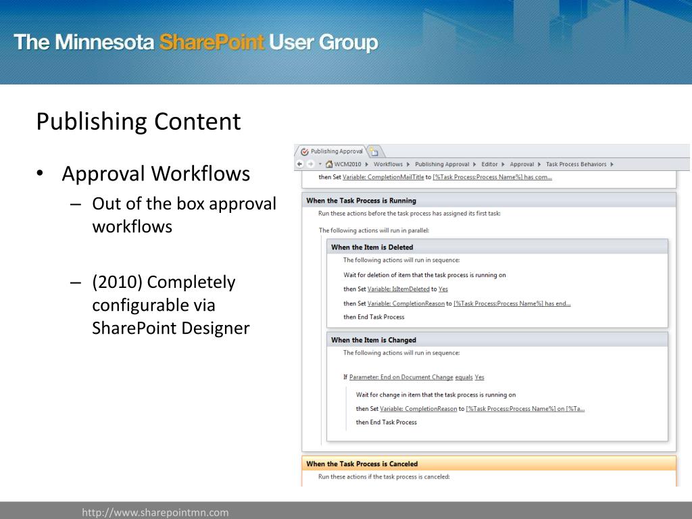This screenshot has width=692, height=519.
Task: Open Variable: CompletionReason under Item is Deleted
Action: (406, 303)
